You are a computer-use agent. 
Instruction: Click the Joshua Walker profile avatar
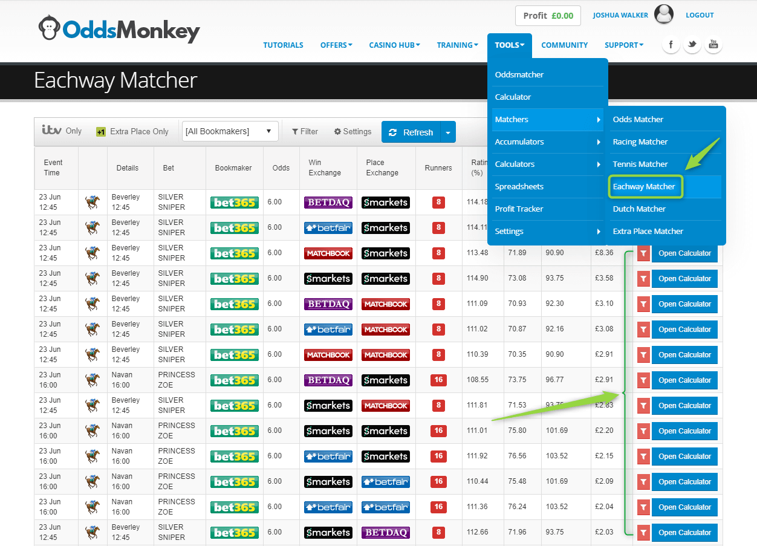tap(664, 15)
